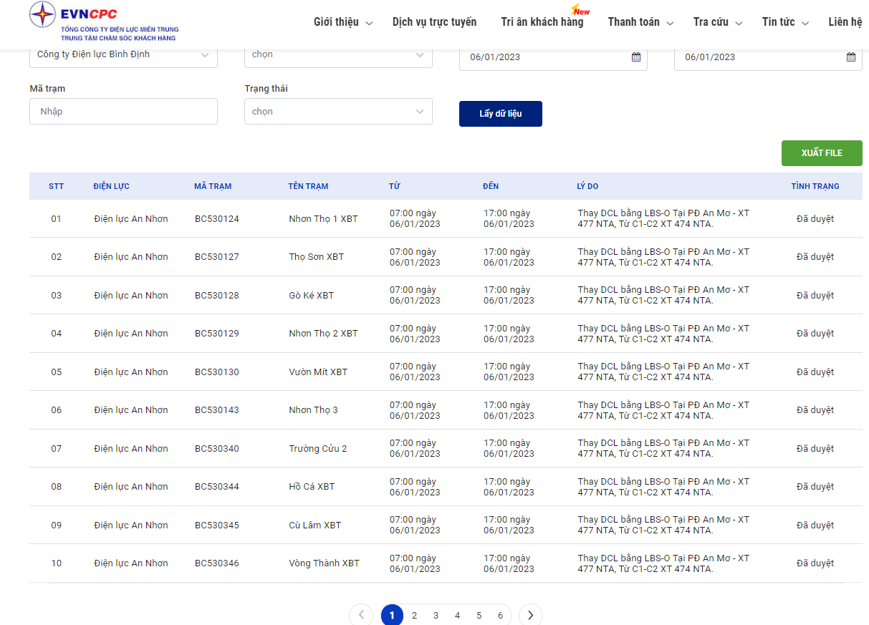This screenshot has height=625, width=869.
Task: Open calendar picker for the first date field
Action: (x=635, y=57)
